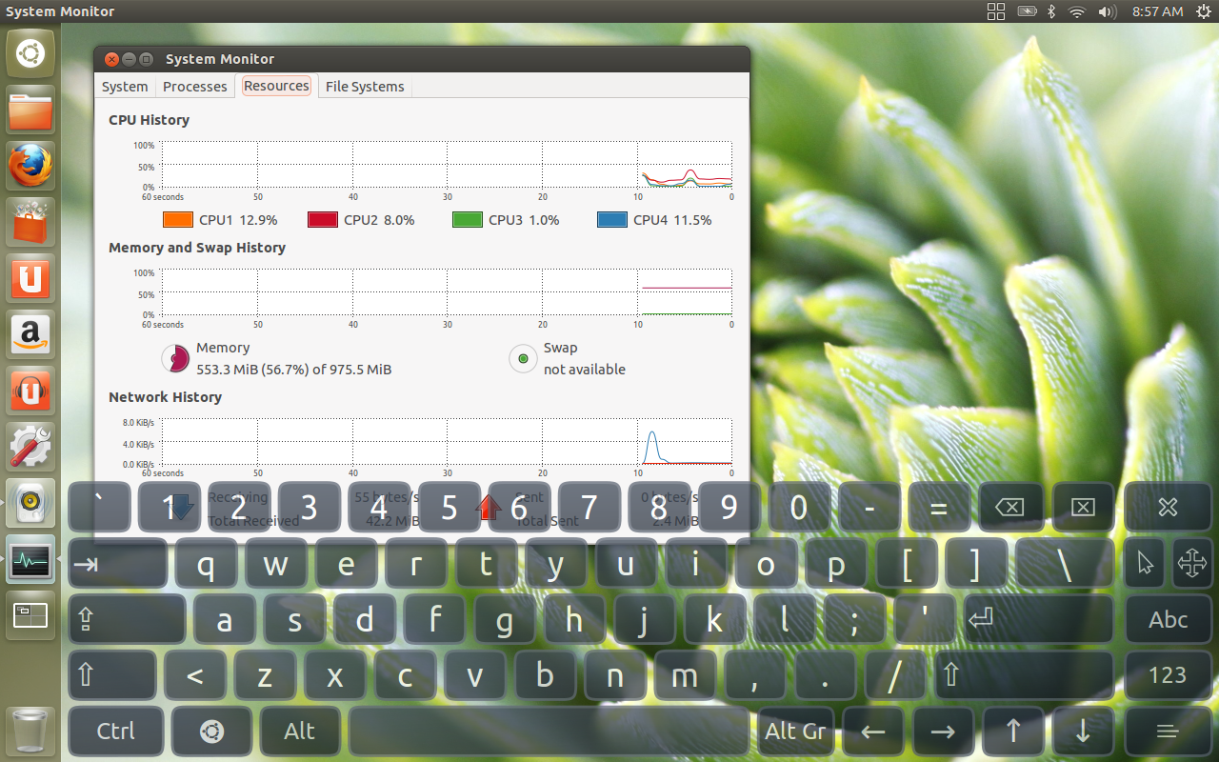Change the CPU3 green color swatch

[x=468, y=220]
